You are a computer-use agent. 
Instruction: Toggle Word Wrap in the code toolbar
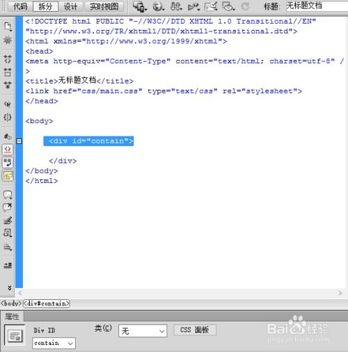[8, 163]
